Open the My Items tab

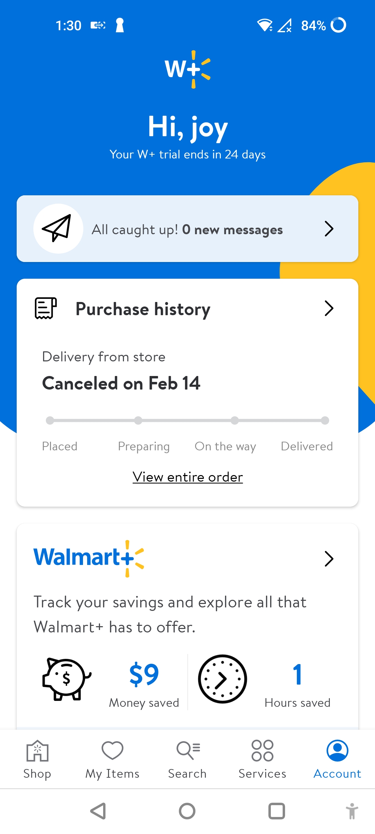(x=112, y=760)
